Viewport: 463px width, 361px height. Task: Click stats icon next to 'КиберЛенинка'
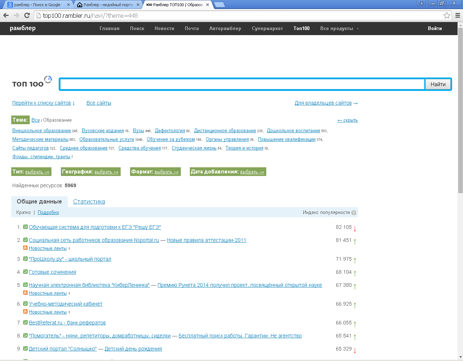click(x=25, y=285)
